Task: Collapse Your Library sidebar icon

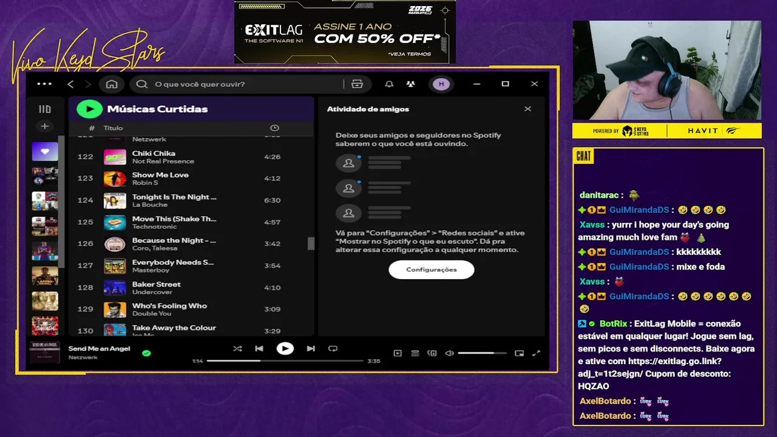Action: click(45, 109)
